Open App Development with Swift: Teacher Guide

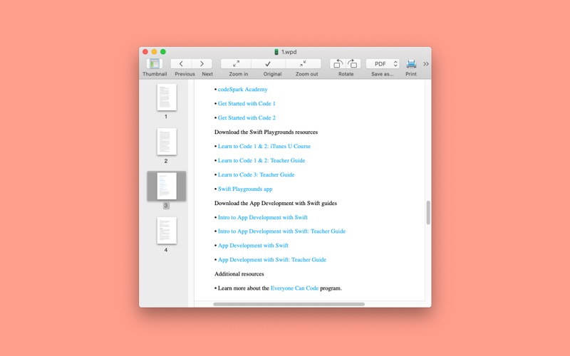pyautogui.click(x=272, y=260)
